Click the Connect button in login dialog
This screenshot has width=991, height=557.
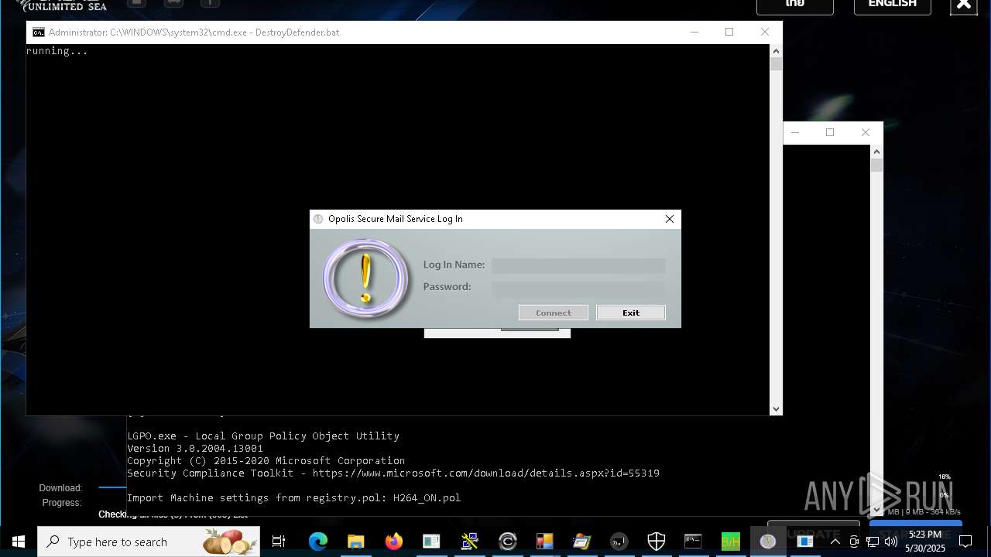(554, 313)
